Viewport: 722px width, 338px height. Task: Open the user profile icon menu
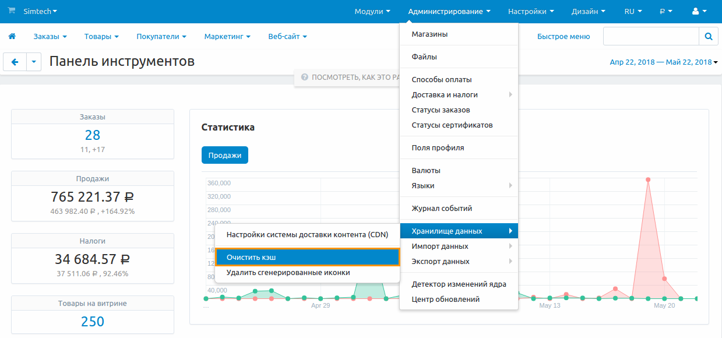pyautogui.click(x=698, y=11)
